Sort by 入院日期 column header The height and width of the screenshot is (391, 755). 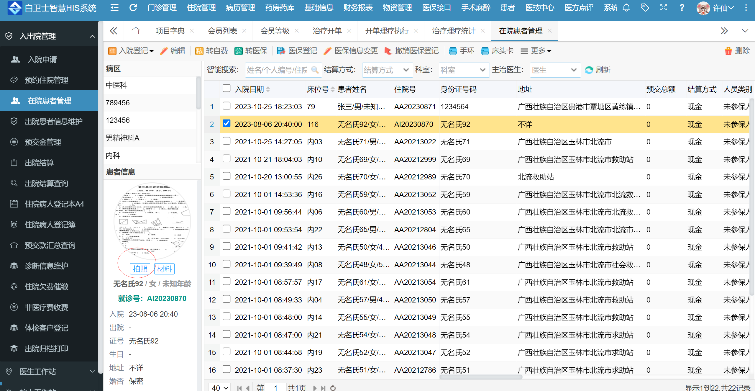[x=252, y=89]
